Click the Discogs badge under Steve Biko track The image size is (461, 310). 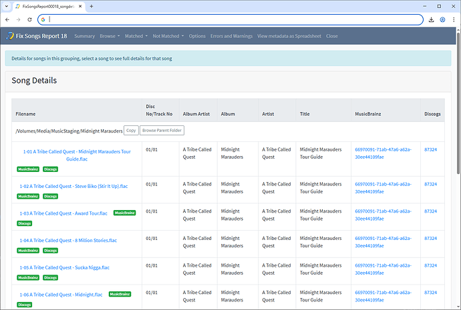click(50, 196)
